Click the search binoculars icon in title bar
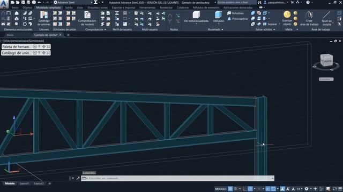 259,2
